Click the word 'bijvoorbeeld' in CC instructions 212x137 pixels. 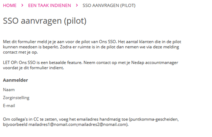[15, 124]
